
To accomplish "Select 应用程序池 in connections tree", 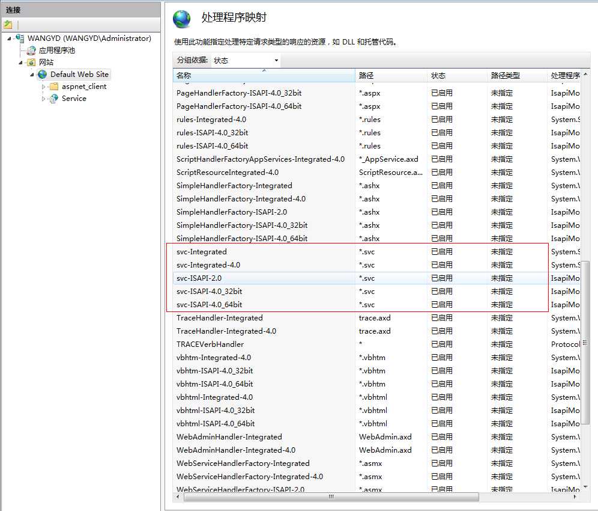I will pyautogui.click(x=57, y=50).
